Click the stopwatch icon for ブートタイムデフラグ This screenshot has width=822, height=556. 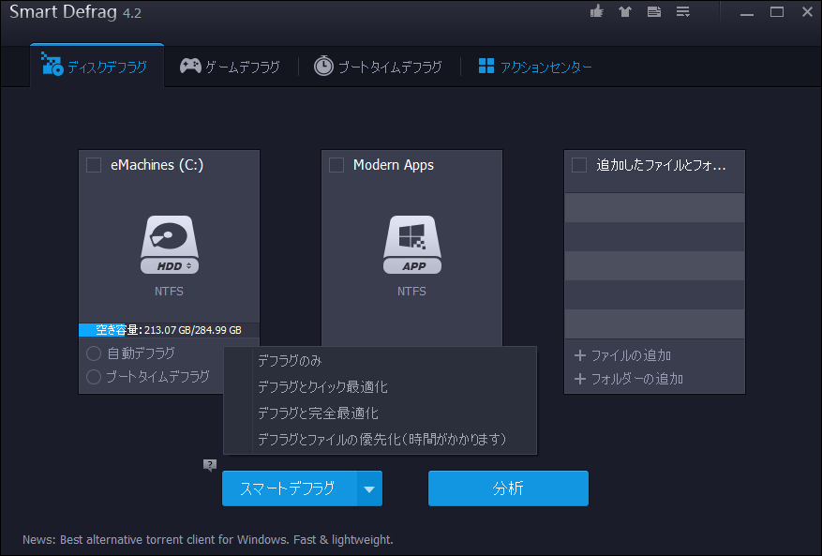point(323,66)
